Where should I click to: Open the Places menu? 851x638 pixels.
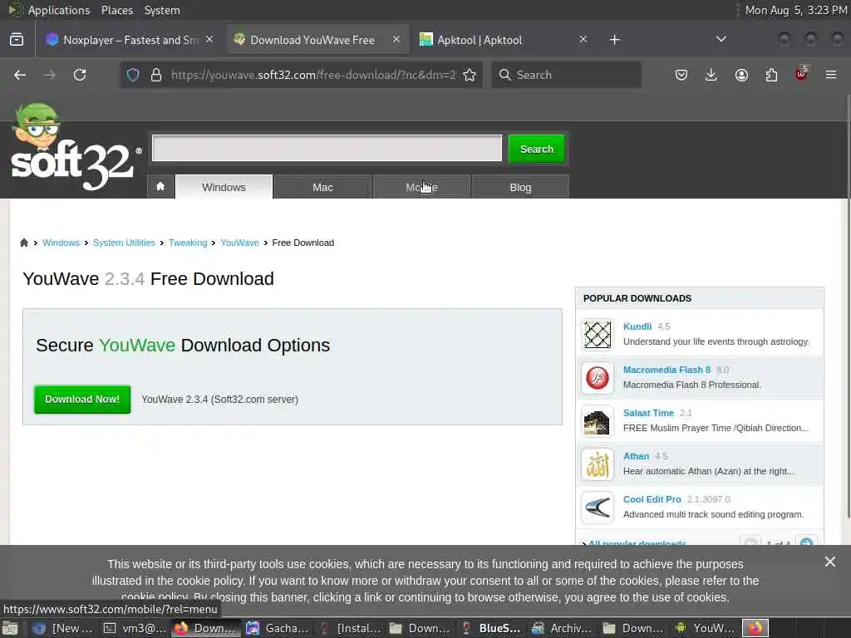pyautogui.click(x=117, y=10)
